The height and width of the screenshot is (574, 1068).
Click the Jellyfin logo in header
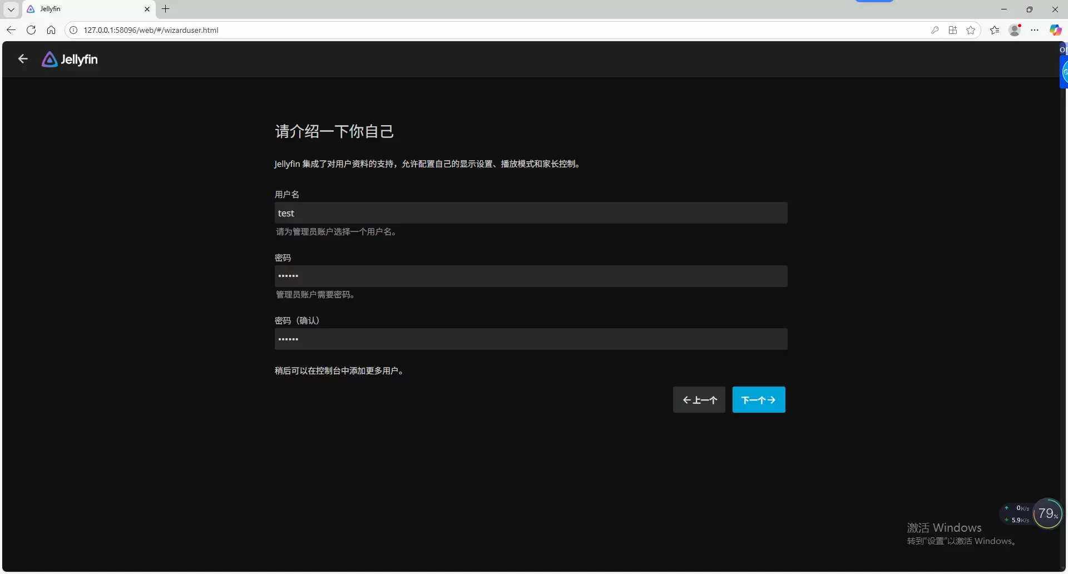(x=70, y=60)
